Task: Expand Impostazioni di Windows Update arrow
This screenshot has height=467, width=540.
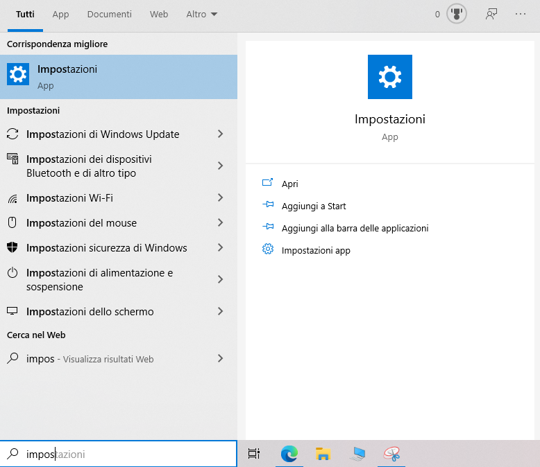Action: point(220,134)
